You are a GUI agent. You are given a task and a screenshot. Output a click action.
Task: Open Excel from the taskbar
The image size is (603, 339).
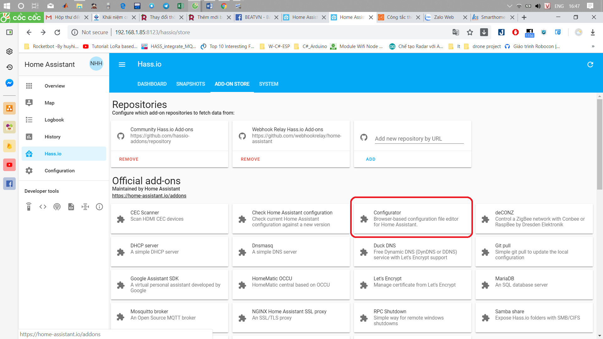pos(181,6)
